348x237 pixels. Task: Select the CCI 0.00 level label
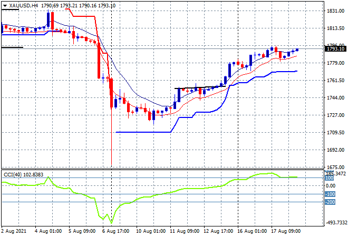[x=331, y=186]
